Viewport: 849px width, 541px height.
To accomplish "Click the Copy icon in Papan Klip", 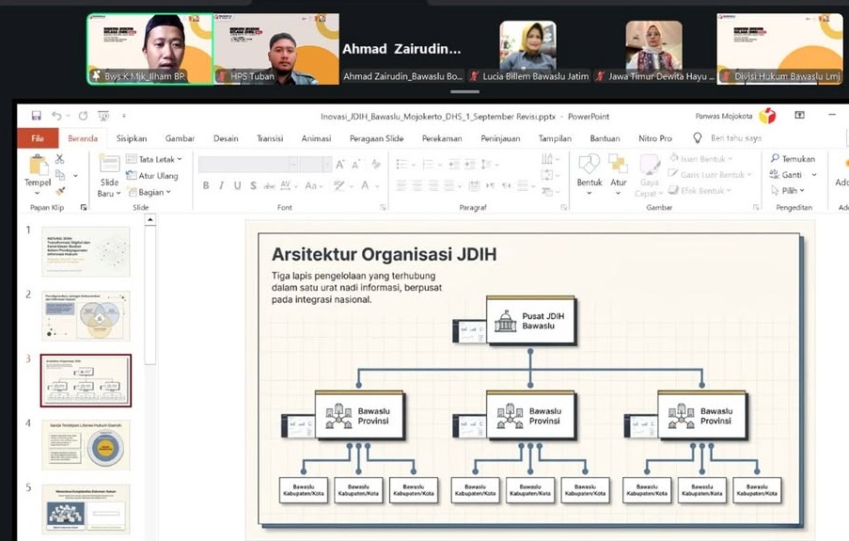I will (60, 175).
